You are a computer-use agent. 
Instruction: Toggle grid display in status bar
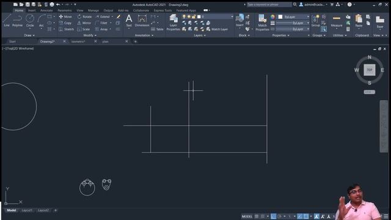(x=257, y=216)
